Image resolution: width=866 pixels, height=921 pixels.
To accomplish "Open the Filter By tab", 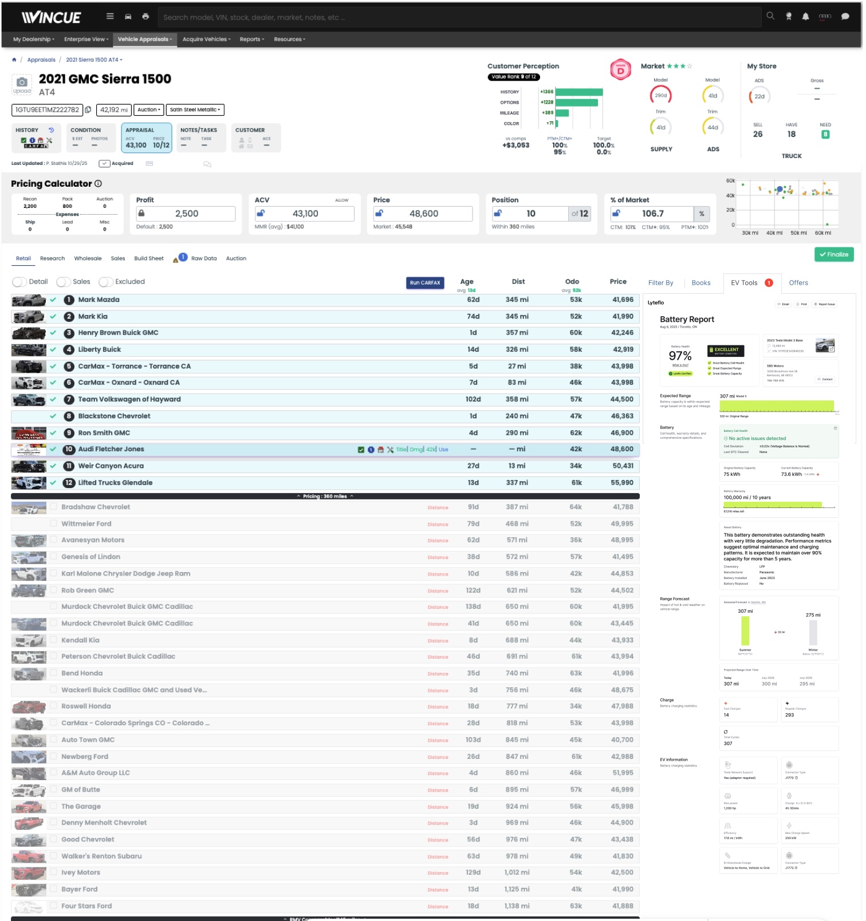I will [x=660, y=283].
